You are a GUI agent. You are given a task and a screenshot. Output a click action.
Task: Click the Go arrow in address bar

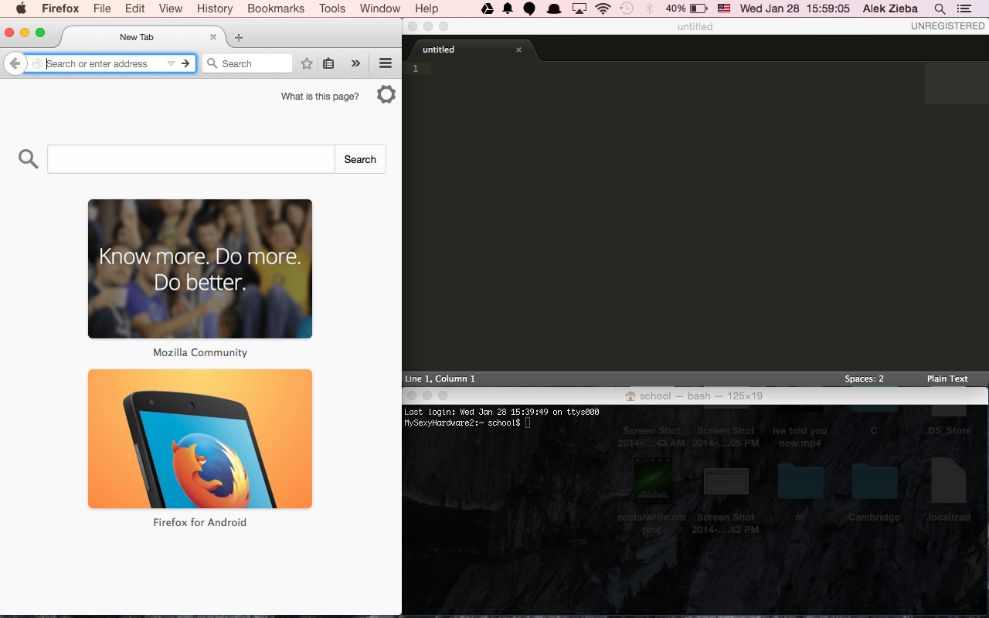tap(185, 63)
